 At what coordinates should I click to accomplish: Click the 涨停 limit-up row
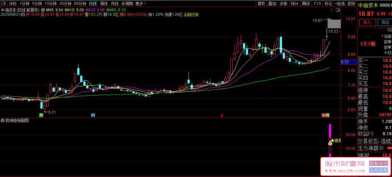pos(375,90)
